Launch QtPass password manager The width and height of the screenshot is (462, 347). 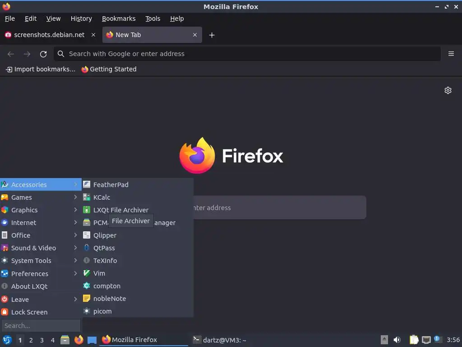[x=138, y=248]
